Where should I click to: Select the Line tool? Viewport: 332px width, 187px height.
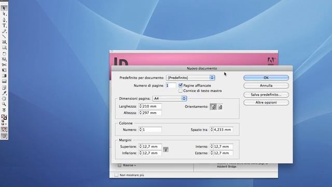pos(4,36)
